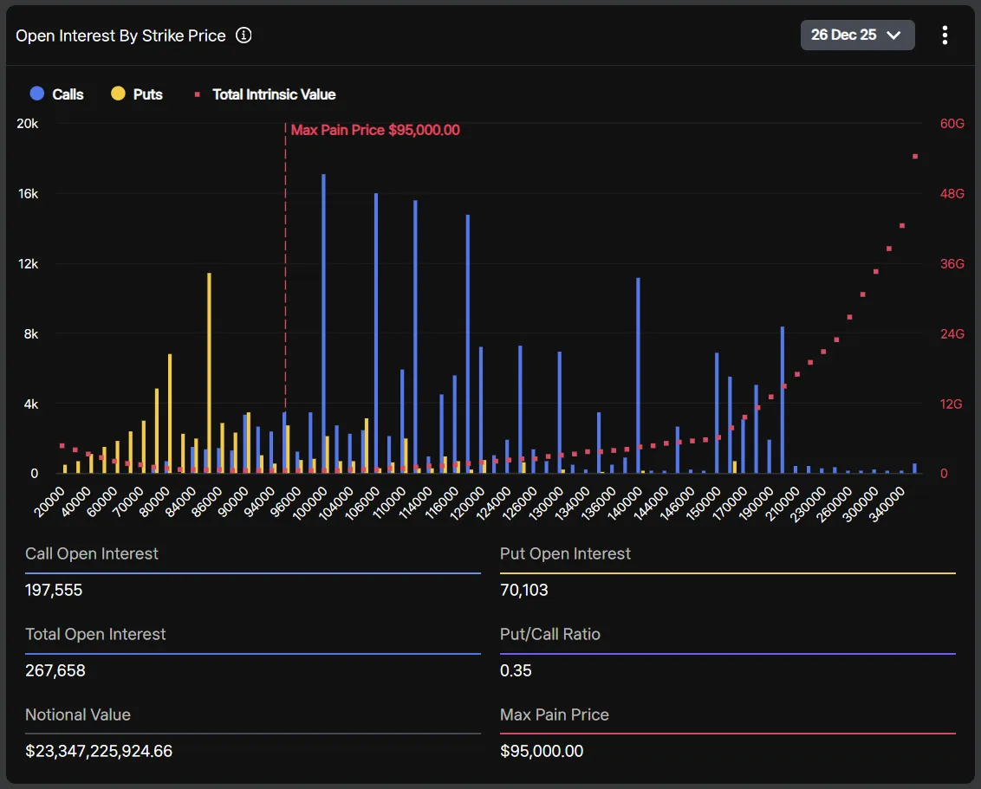This screenshot has width=981, height=789.
Task: Open the three-dot options menu
Action: click(x=944, y=36)
